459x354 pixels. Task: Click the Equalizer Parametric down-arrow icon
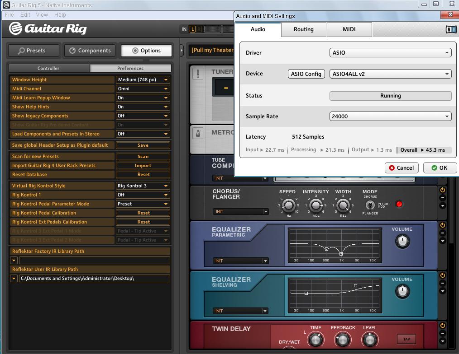point(443,241)
